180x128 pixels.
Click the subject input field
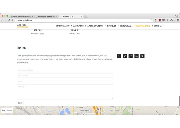click(x=65, y=81)
